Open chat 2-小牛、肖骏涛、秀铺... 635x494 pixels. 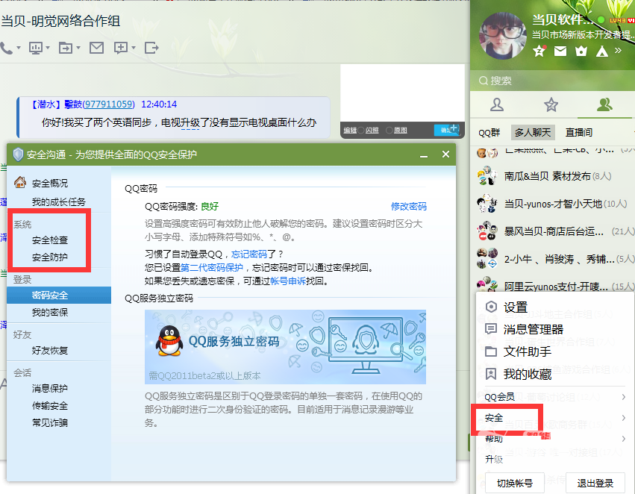(x=552, y=259)
